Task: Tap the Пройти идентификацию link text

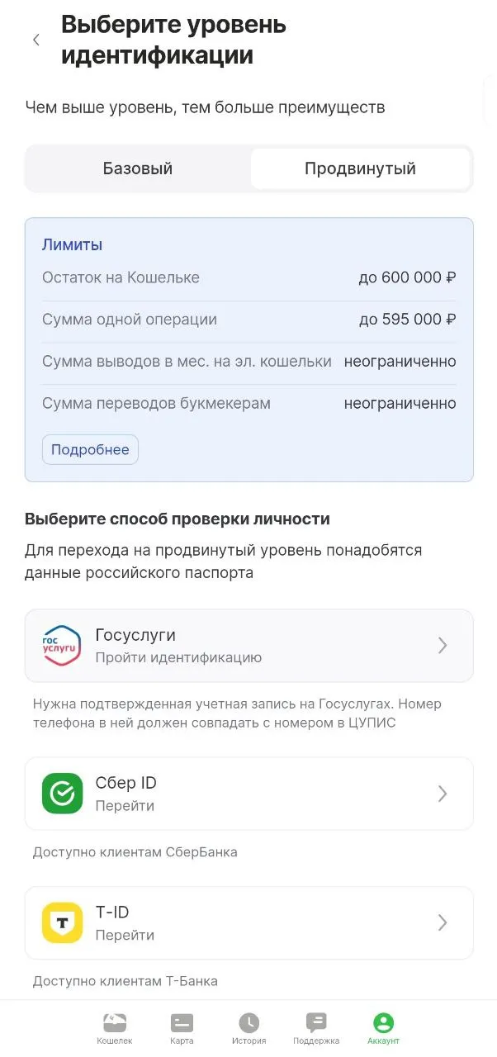Action: point(178,657)
